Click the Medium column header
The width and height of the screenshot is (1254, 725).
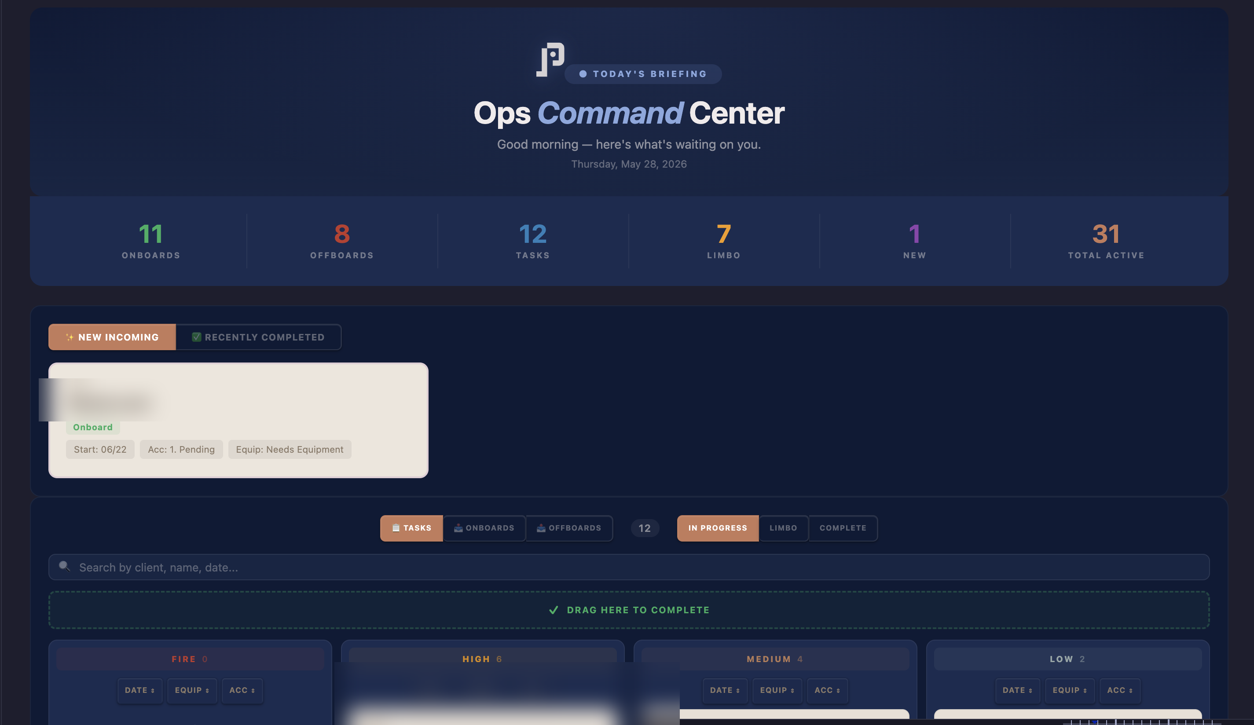(775, 659)
